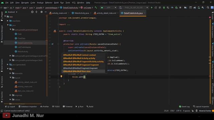Click the Debug app bug icon
Viewport: 214px width, 120px height.
pos(164,8)
